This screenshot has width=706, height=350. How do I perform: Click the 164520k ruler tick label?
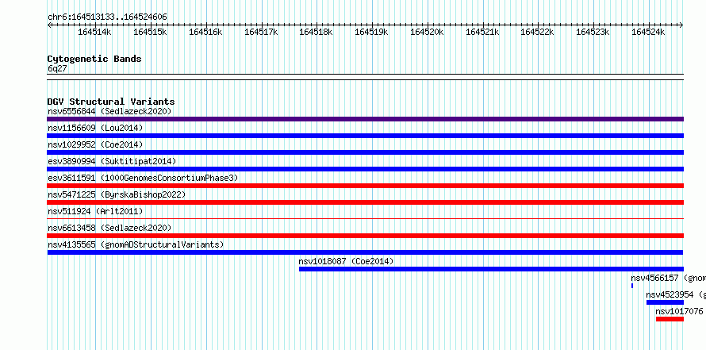[x=427, y=32]
